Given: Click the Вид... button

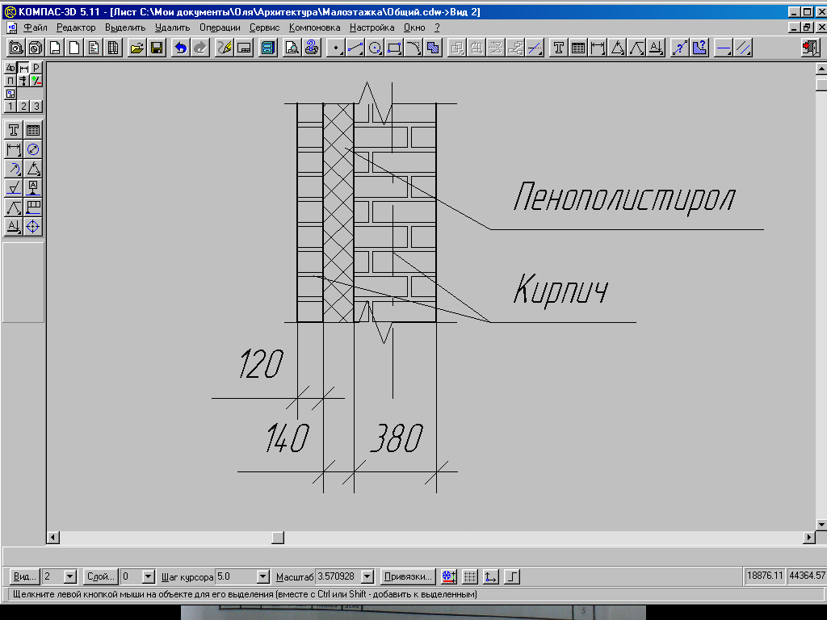Looking at the screenshot, I should 25,576.
